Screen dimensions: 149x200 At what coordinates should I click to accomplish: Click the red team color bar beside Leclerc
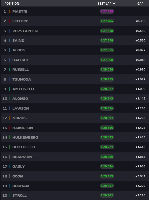(10, 21)
